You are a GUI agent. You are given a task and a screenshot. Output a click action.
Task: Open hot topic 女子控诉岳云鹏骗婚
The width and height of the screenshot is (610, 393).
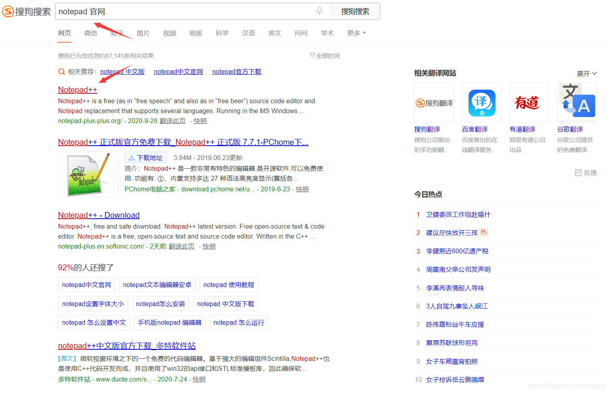(455, 380)
